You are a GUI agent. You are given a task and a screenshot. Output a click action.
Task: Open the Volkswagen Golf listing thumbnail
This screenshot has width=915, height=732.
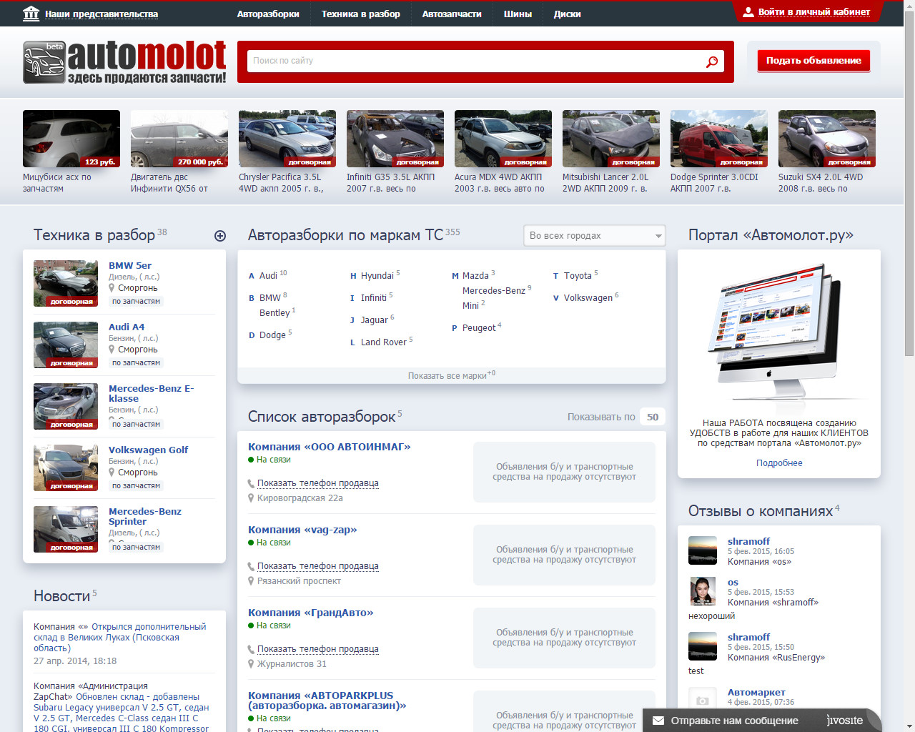tap(66, 468)
